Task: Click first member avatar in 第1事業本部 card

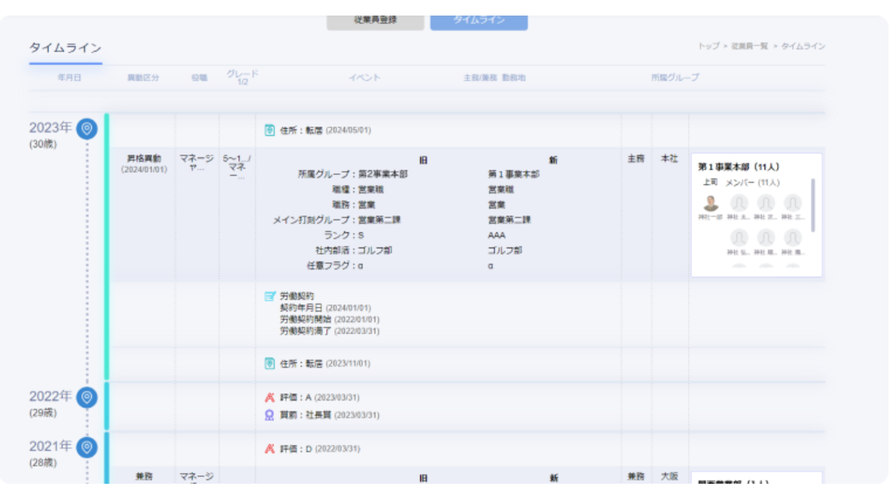Action: pyautogui.click(x=739, y=204)
